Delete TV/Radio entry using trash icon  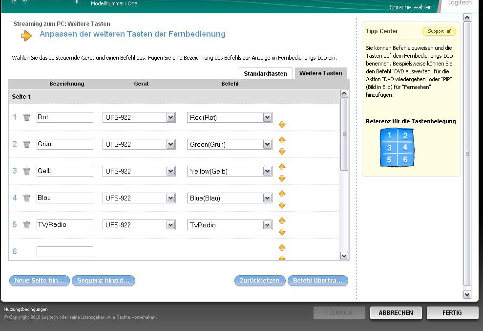tap(27, 225)
